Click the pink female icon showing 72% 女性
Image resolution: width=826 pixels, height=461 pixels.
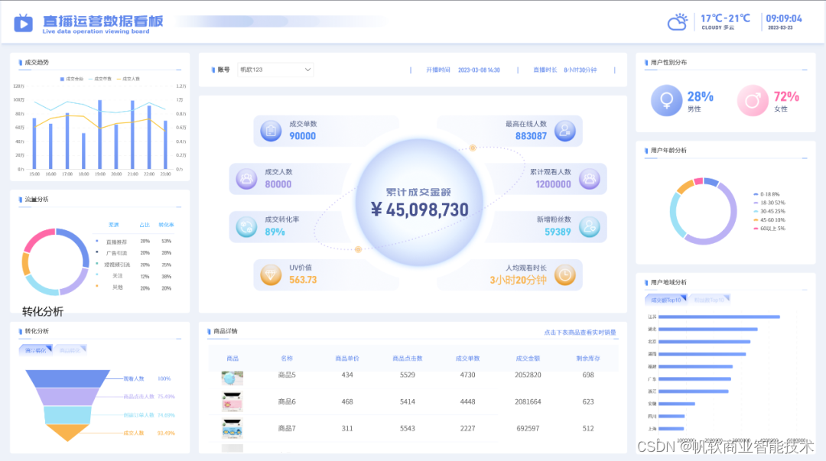(x=754, y=100)
